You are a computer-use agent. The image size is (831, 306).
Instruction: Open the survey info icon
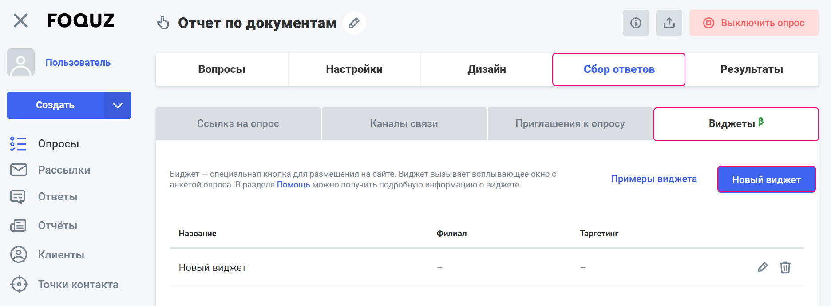pos(636,23)
